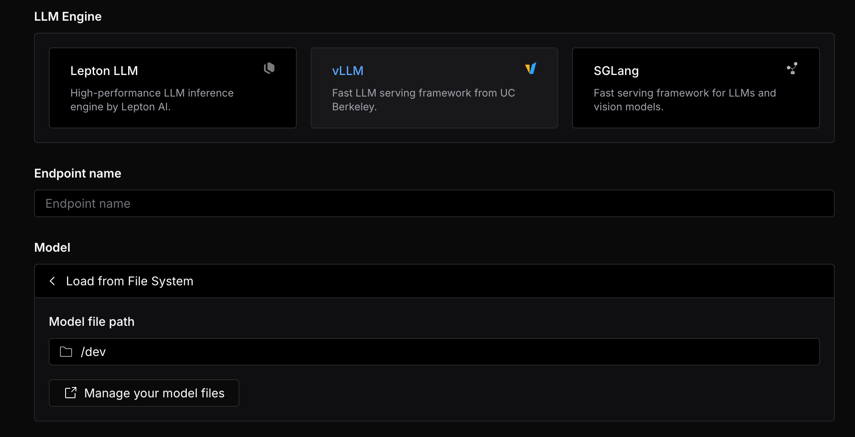
Task: Click the Lepton LLM logo icon
Action: [269, 68]
